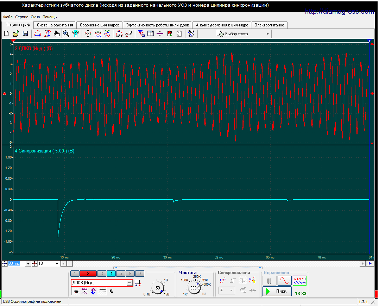Screen dimensions: 379x306
Task: Click the sync cursor pointer icon
Action: click(x=253, y=281)
